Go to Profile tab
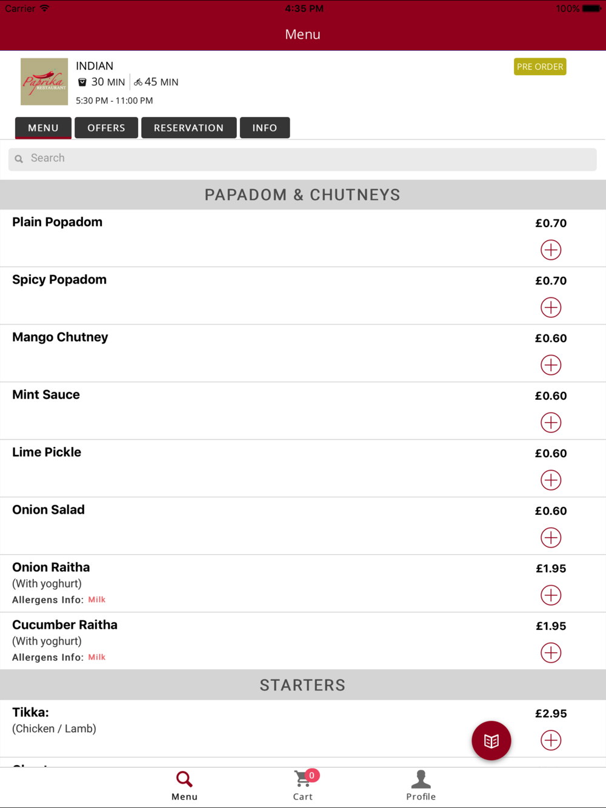The height and width of the screenshot is (808, 606). pos(421,785)
